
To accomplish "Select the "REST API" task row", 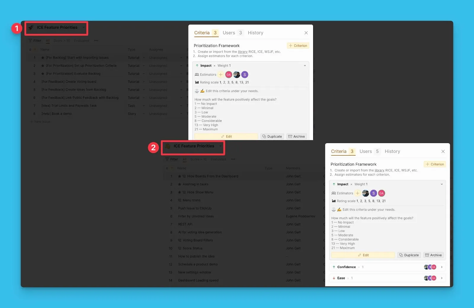I will pyautogui.click(x=185, y=224).
